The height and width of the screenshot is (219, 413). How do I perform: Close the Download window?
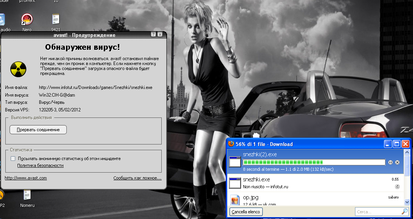(405, 144)
